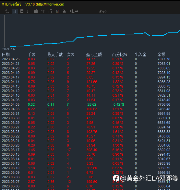Click the 日期 column header
This screenshot has width=180, height=190.
(6, 55)
